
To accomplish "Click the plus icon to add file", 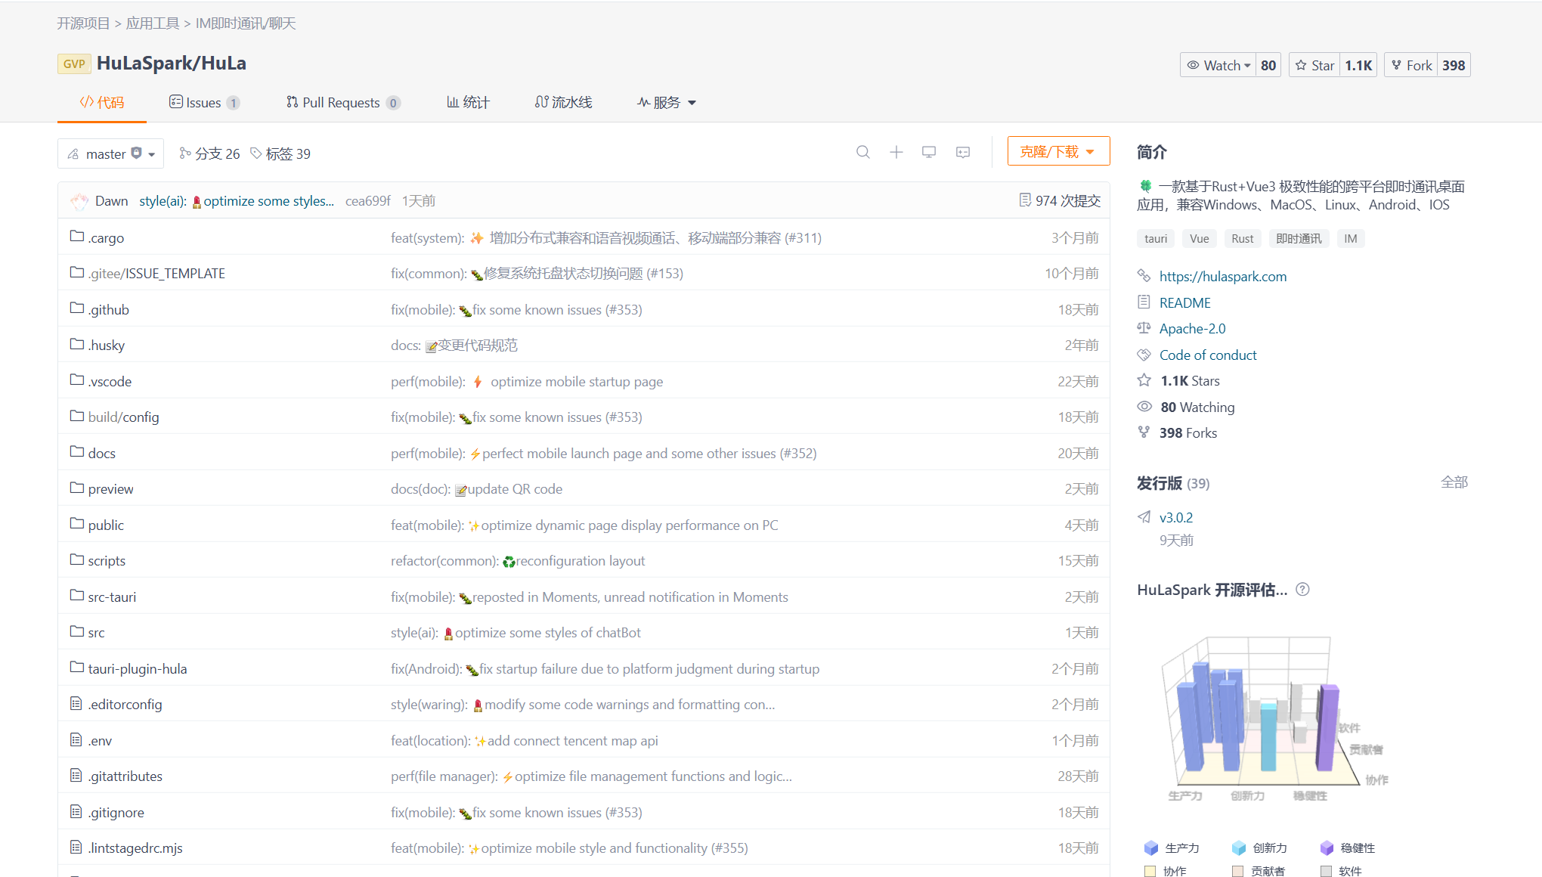I will (x=896, y=152).
